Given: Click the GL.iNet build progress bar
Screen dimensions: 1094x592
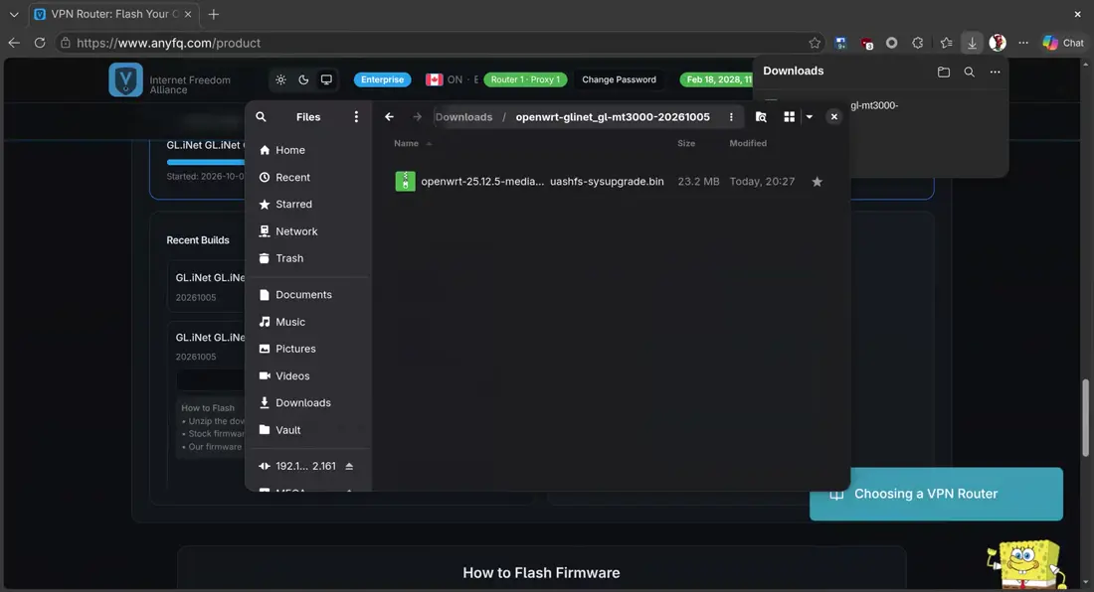Looking at the screenshot, I should coord(206,162).
